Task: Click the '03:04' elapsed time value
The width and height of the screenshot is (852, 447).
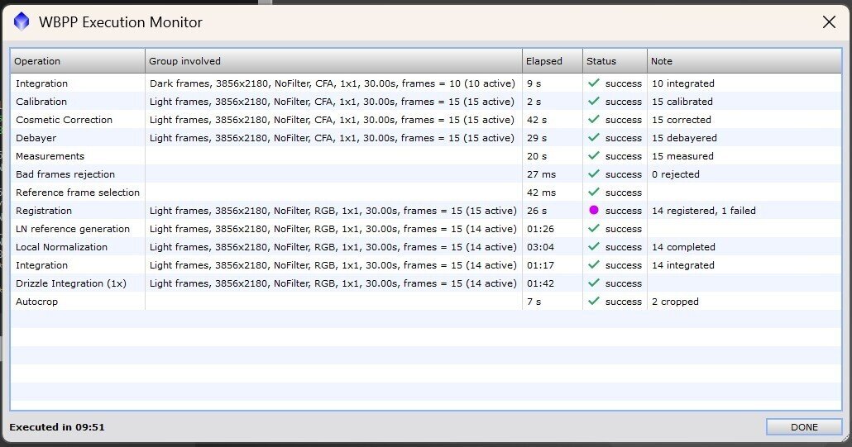Action: 540,247
